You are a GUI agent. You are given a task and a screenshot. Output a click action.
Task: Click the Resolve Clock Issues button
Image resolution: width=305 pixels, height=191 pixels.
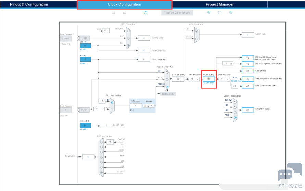177,13
